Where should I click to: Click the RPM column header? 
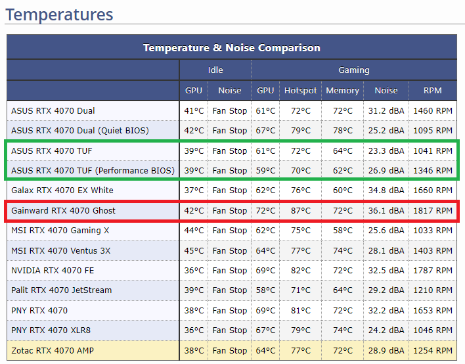433,90
